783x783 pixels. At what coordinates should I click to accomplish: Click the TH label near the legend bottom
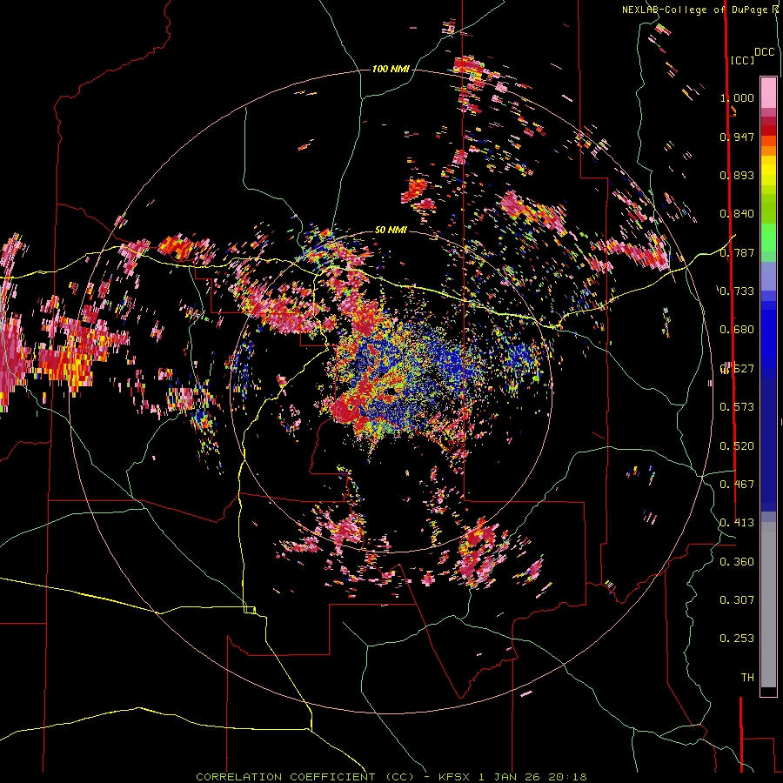[x=747, y=678]
